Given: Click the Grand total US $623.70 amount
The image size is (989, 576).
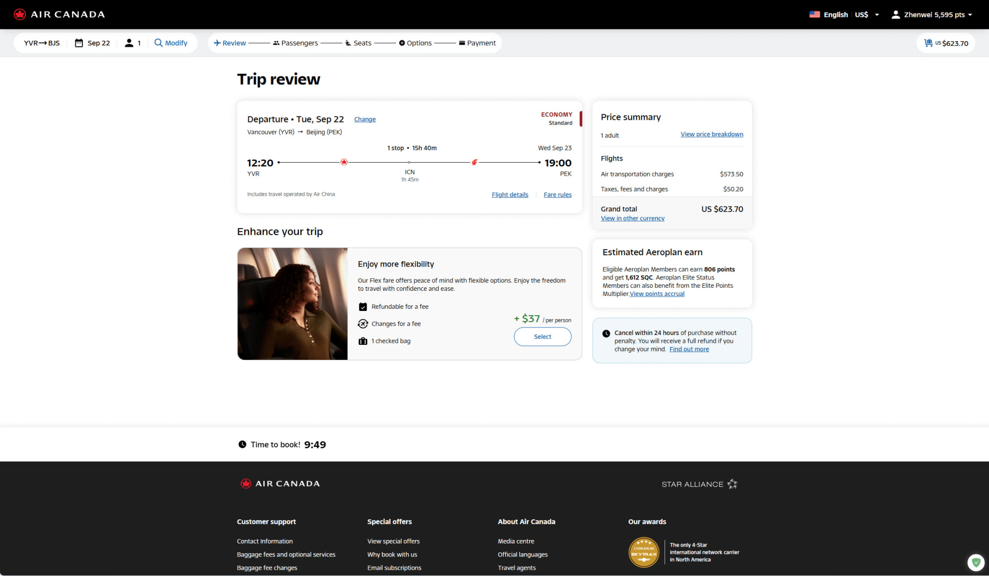Looking at the screenshot, I should coord(722,210).
